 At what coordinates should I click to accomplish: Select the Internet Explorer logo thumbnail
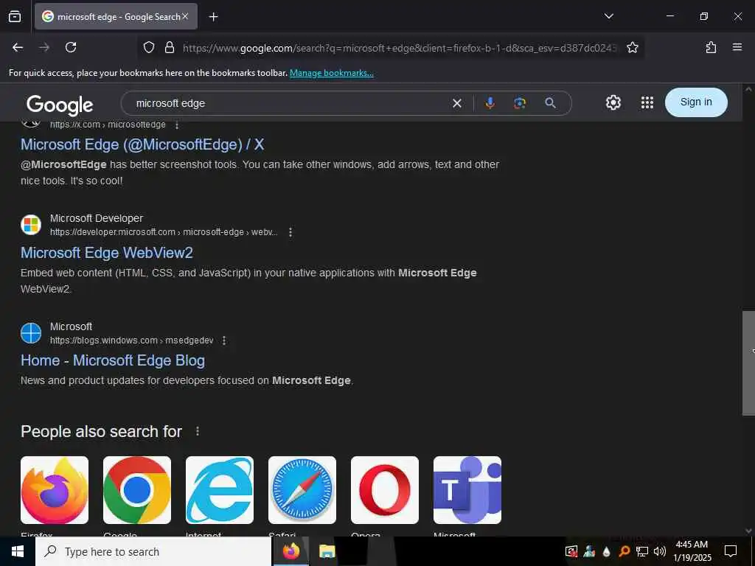pos(220,490)
